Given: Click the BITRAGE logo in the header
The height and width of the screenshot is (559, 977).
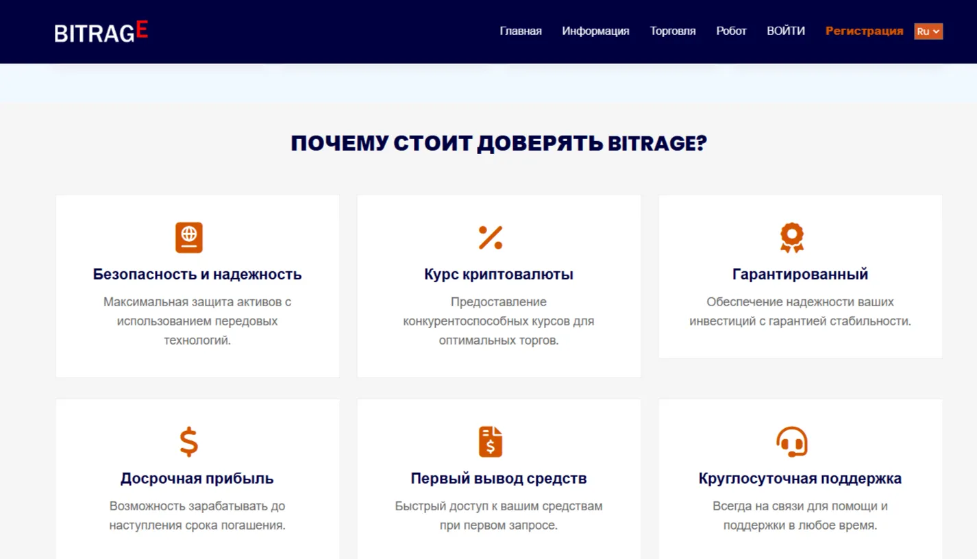Looking at the screenshot, I should point(101,32).
